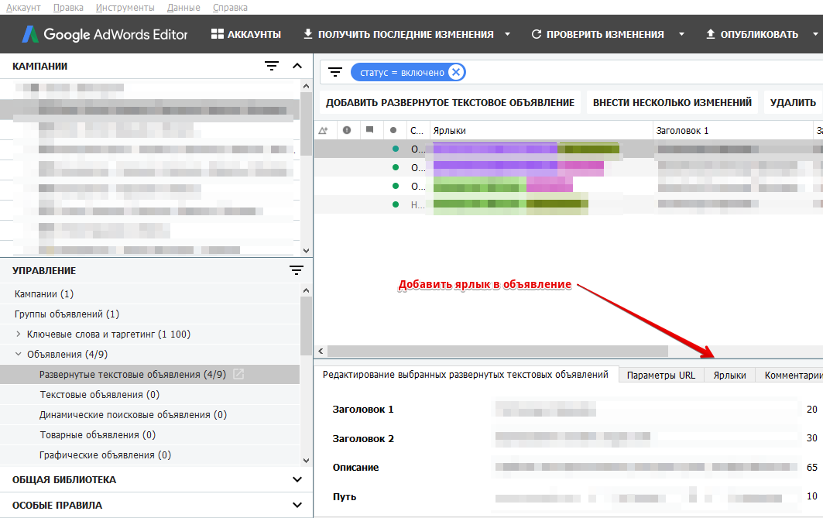Image resolution: width=823 pixels, height=518 pixels.
Task: Open the Данные menu
Action: 183,7
